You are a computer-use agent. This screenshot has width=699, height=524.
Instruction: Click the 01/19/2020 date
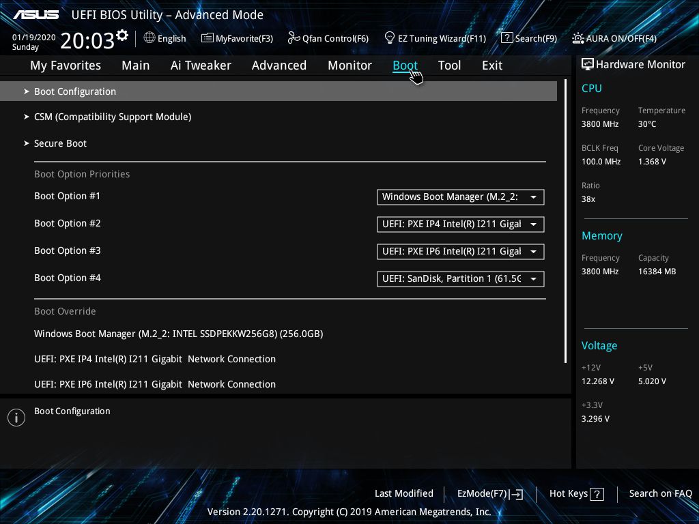pos(34,38)
